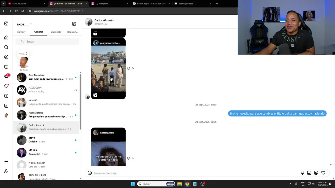The width and height of the screenshot is (335, 188).
Task: Click the Create plus icon in sidebar
Action: (x=6, y=96)
